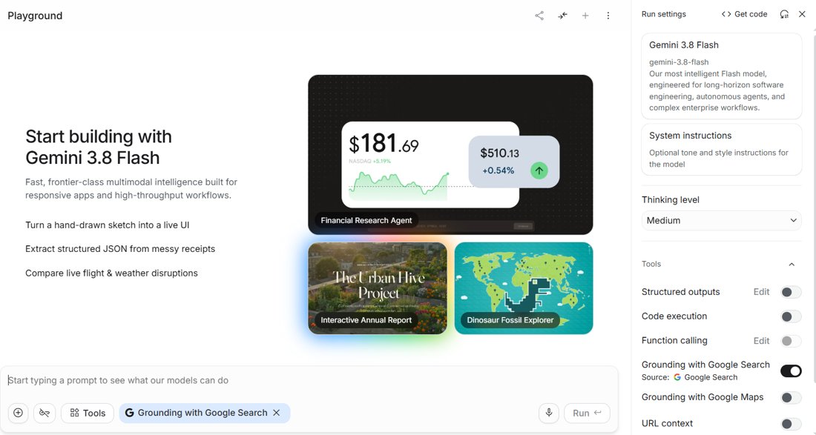Click the 'gemini-3.8-flash' model ID text
This screenshot has width=816, height=435.
[x=679, y=62]
